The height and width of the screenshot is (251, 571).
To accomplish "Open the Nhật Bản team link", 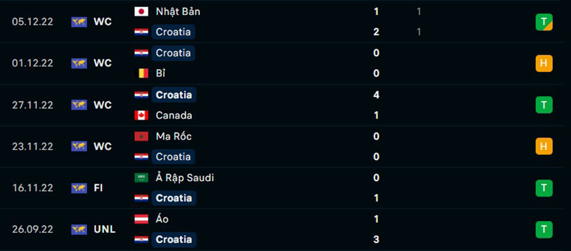I will click(x=178, y=11).
